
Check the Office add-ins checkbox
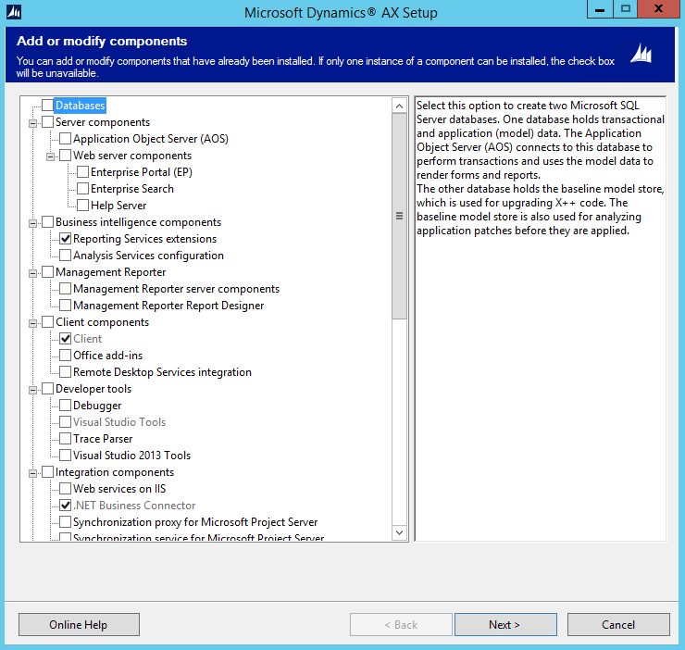pos(65,355)
